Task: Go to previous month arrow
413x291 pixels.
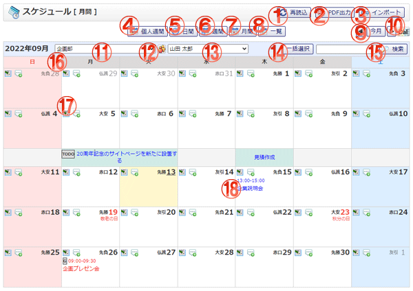Action: point(360,32)
